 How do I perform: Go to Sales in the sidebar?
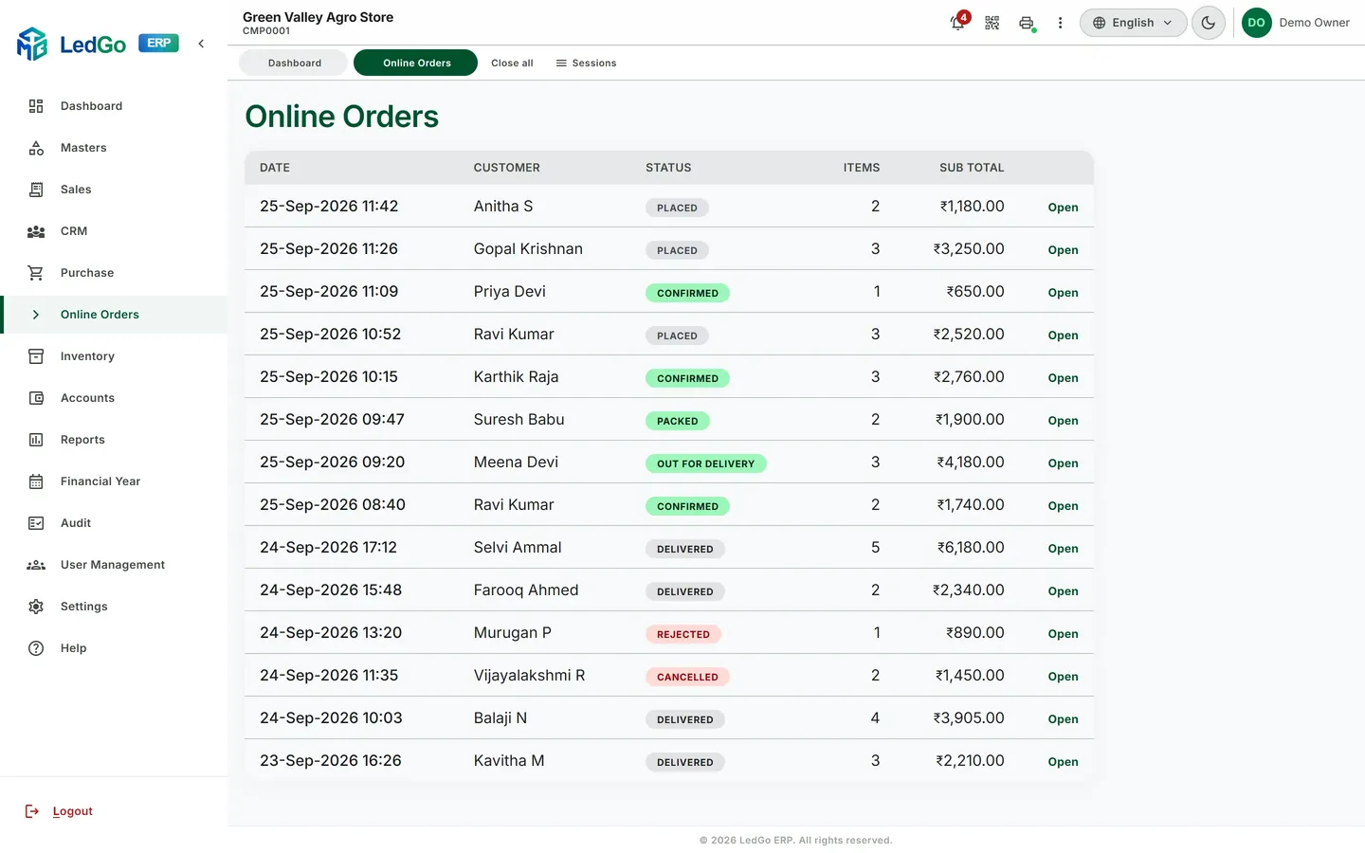pyautogui.click(x=76, y=190)
